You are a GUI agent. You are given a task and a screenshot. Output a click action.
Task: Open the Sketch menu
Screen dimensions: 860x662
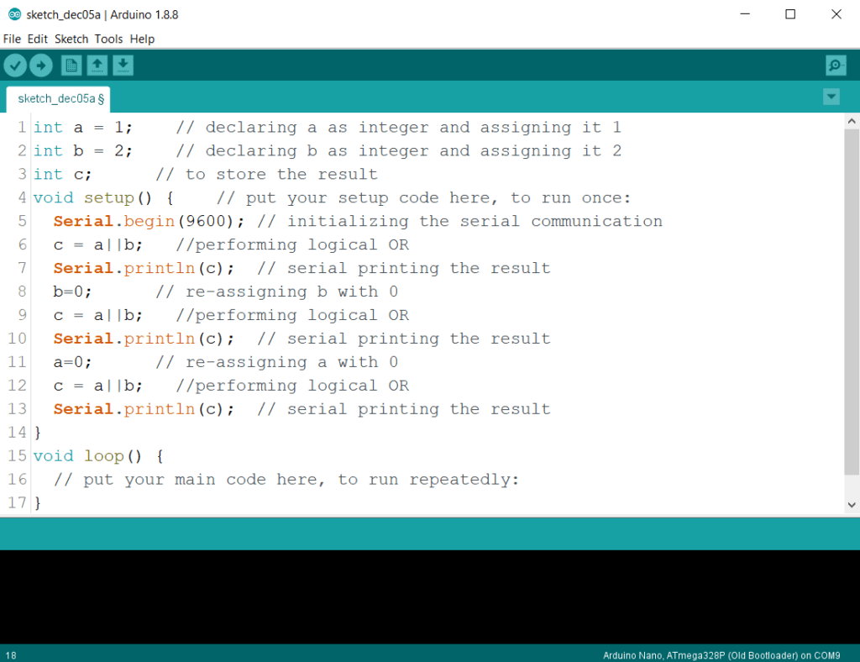(x=71, y=39)
